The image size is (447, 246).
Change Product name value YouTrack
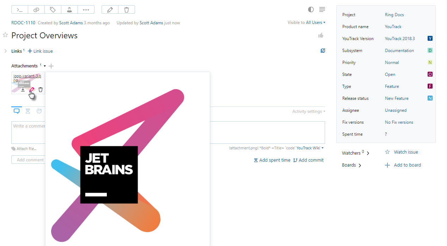[x=393, y=27]
